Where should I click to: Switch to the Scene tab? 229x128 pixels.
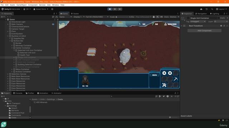pyautogui.click(x=75, y=14)
